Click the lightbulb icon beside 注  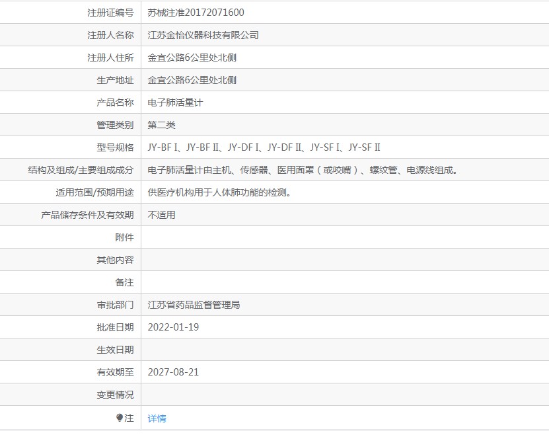point(120,418)
